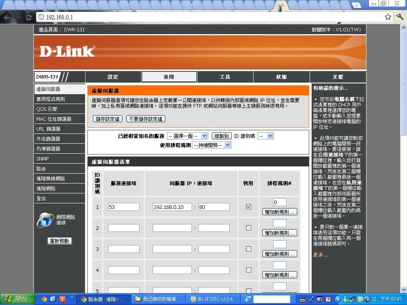407x305 pixels.
Task: Open the 使用排程規則 schedule dropdown
Action: tap(211, 145)
